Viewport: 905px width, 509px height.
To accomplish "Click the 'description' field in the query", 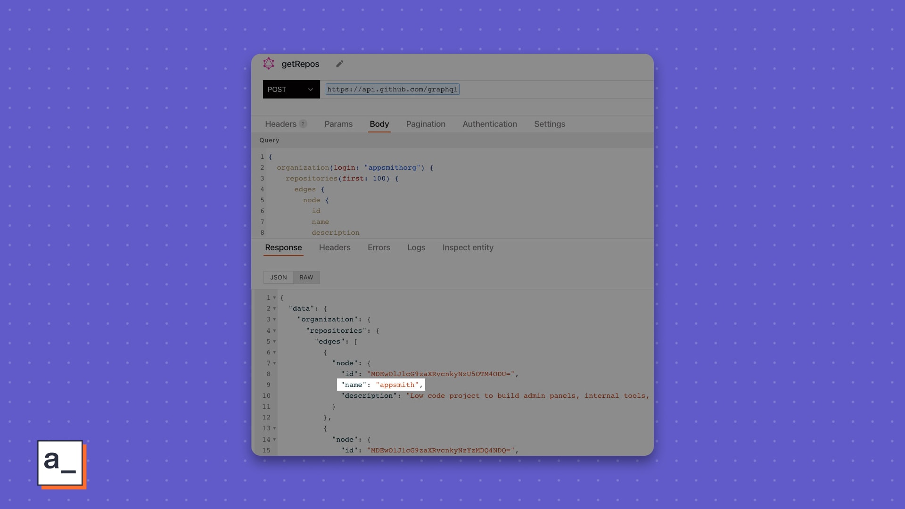I will tap(335, 233).
